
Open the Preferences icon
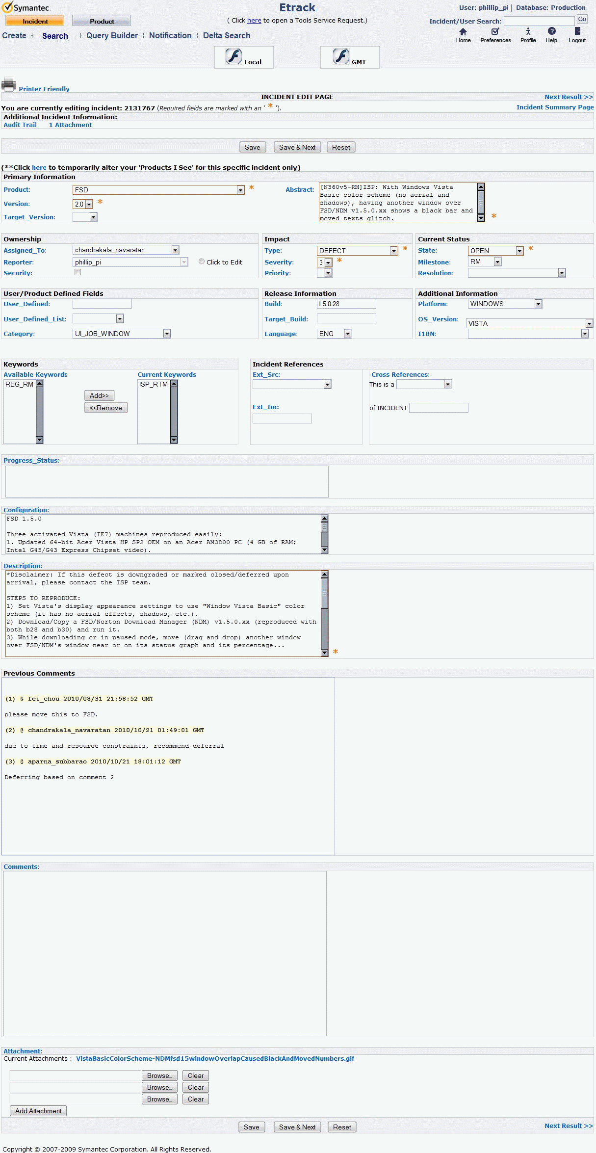tap(495, 32)
